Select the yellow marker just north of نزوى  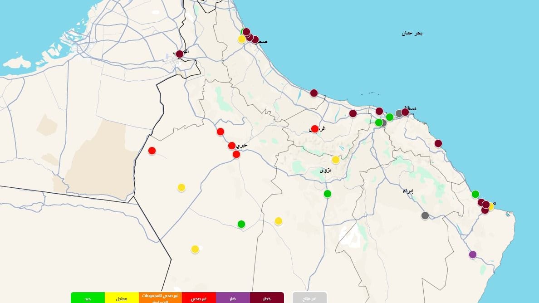tap(336, 160)
